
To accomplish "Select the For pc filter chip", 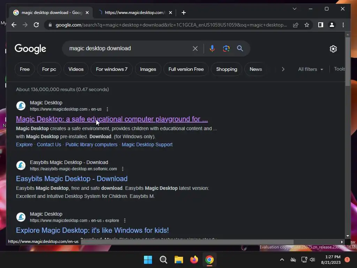I will tap(49, 69).
